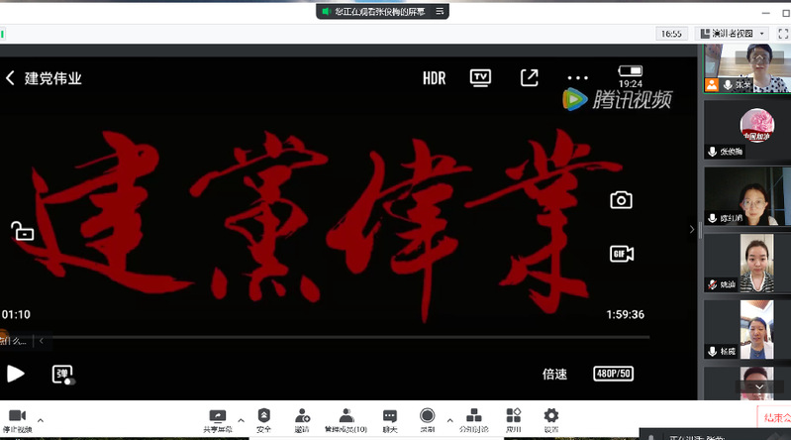This screenshot has width=791, height=440.
Task: Change video quality 480P/50
Action: (x=614, y=374)
